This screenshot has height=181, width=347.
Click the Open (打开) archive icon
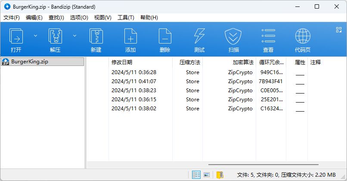[16, 40]
